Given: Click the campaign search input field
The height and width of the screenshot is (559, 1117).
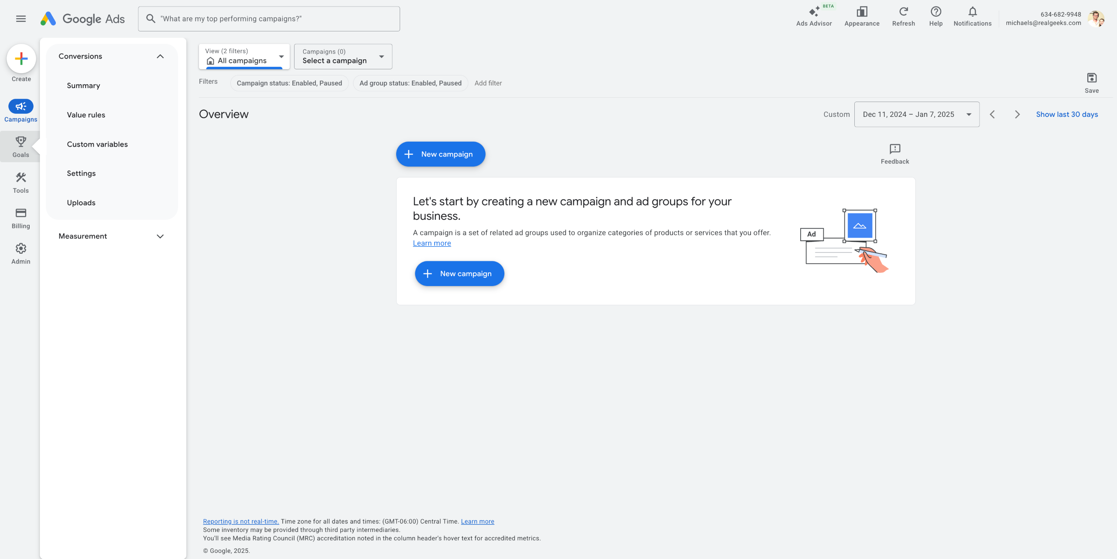Looking at the screenshot, I should [275, 19].
